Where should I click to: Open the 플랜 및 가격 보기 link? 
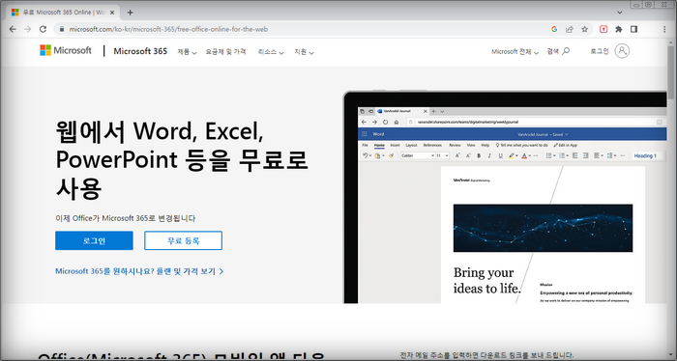[139, 271]
